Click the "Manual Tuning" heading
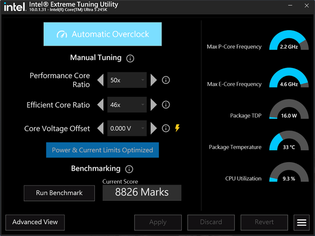Screen dimensions: 315x236 [x=96, y=57]
